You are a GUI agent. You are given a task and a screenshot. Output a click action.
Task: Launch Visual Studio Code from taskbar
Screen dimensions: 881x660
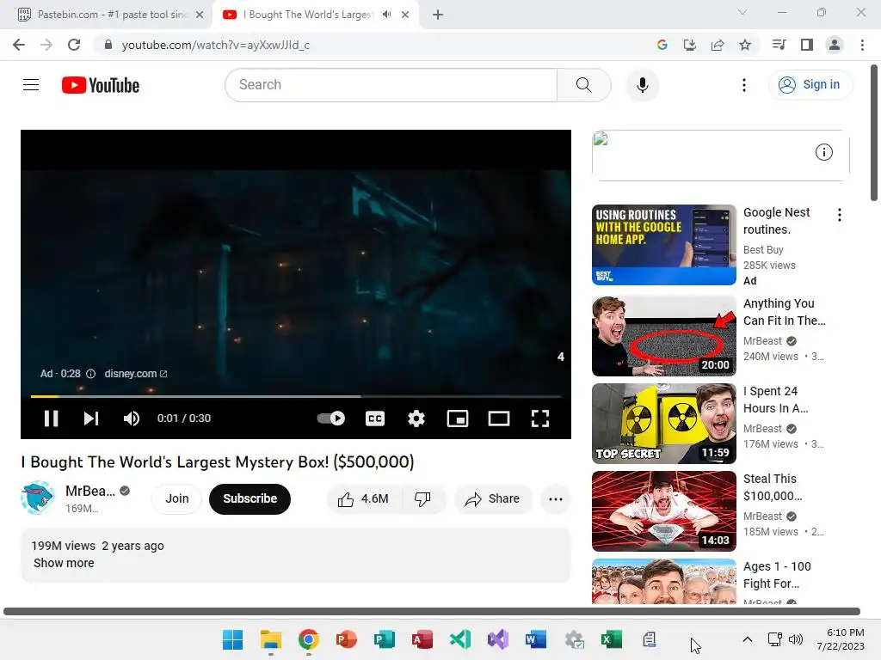[460, 639]
